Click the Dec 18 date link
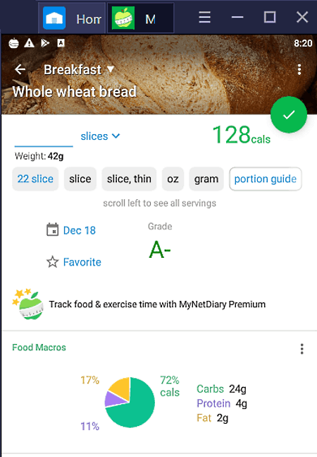The width and height of the screenshot is (317, 457). coord(80,230)
